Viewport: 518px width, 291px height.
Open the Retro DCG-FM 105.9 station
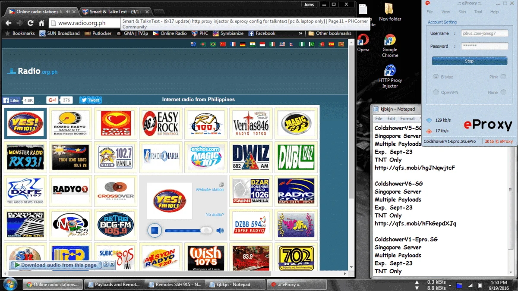(x=115, y=224)
